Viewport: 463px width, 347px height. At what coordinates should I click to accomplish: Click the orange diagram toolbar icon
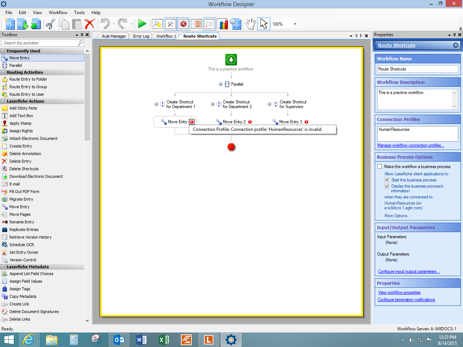pos(196,24)
